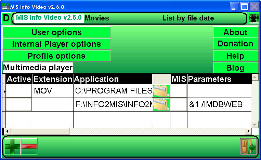Open the About page

(236, 32)
